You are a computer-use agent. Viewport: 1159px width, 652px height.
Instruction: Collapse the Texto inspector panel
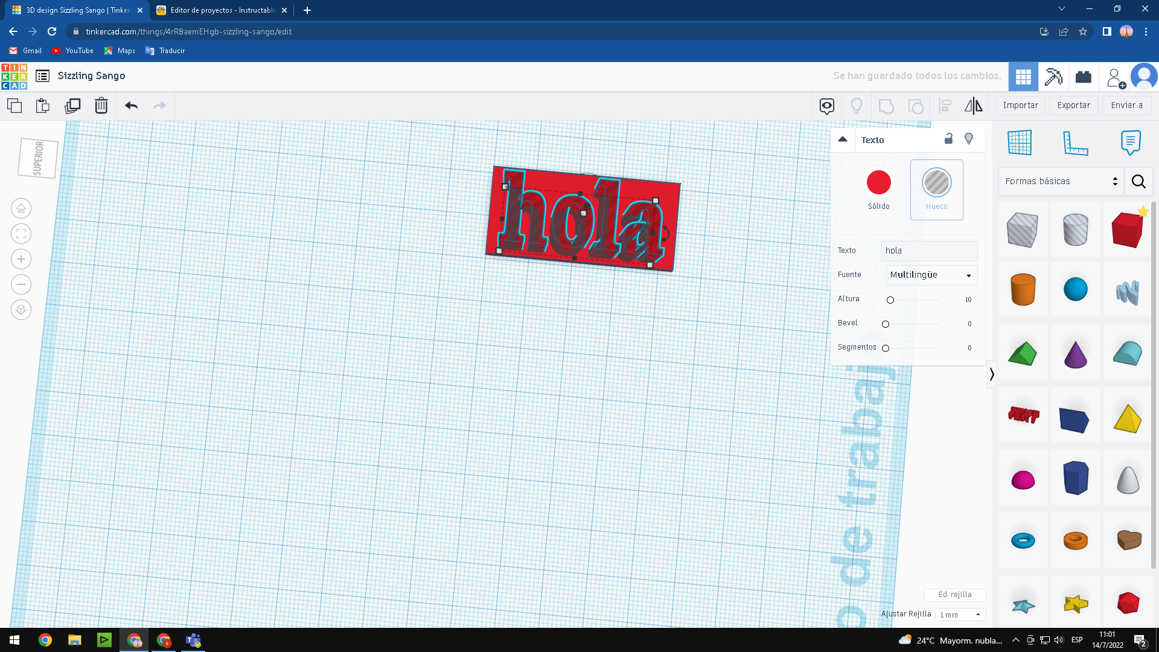point(843,139)
